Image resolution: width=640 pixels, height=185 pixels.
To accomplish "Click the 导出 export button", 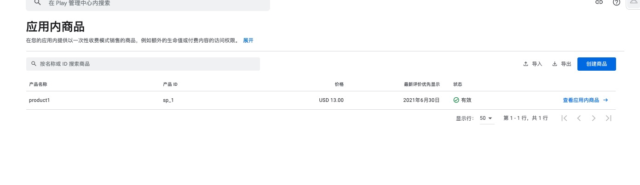I will (x=561, y=64).
